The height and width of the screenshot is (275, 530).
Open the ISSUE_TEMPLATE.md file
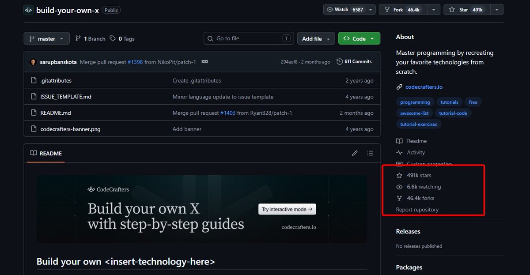[66, 97]
